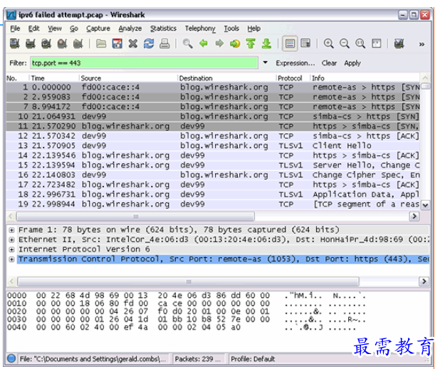Open recent filter dropdown arrow

pos(265,63)
